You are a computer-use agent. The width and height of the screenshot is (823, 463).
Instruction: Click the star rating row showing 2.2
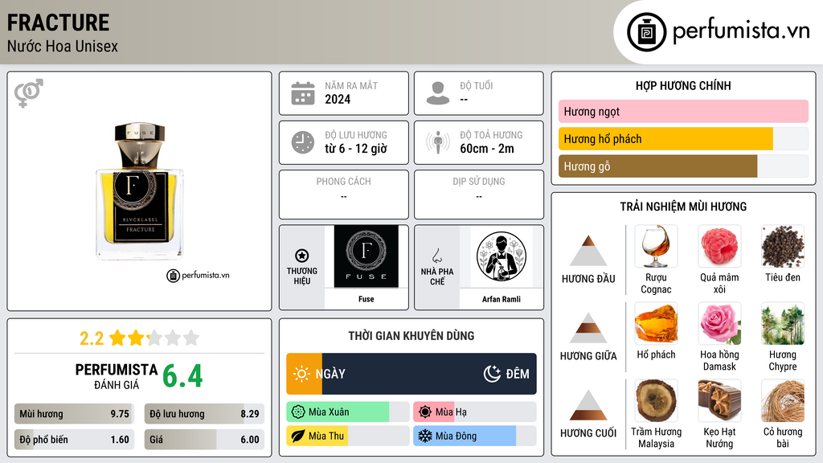(140, 338)
